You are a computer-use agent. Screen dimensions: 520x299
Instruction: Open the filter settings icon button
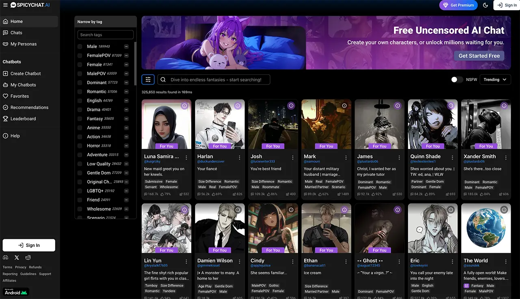(148, 80)
